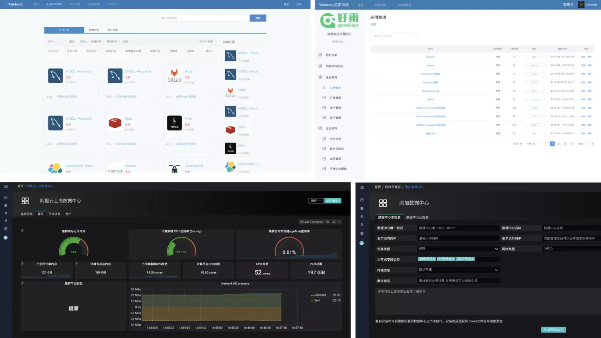Click the 应用管理 sidebar icon
The image size is (601, 338).
[324, 88]
